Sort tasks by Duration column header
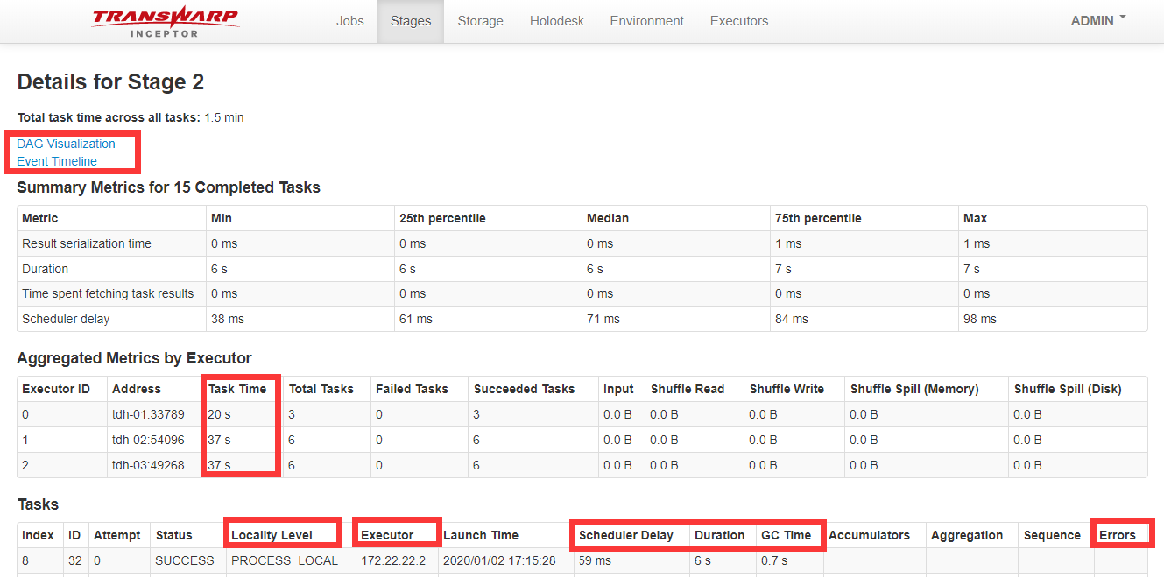This screenshot has height=578, width=1164. [x=719, y=535]
